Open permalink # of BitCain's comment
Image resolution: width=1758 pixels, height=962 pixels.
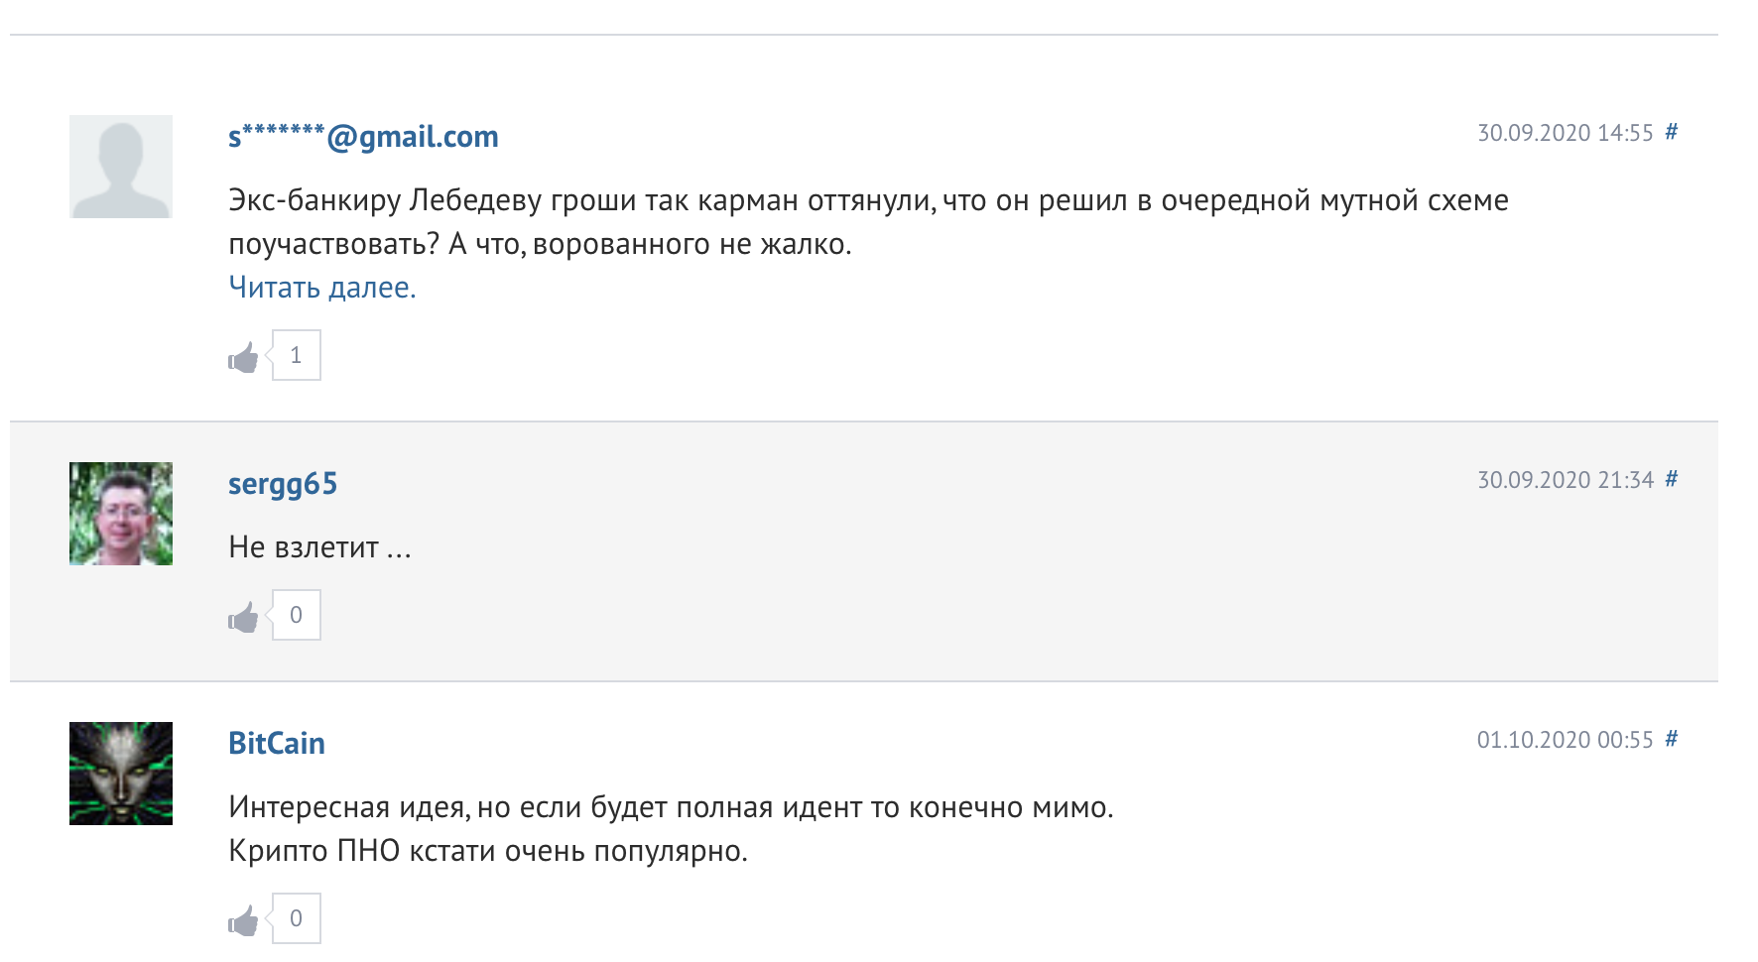[x=1671, y=739]
